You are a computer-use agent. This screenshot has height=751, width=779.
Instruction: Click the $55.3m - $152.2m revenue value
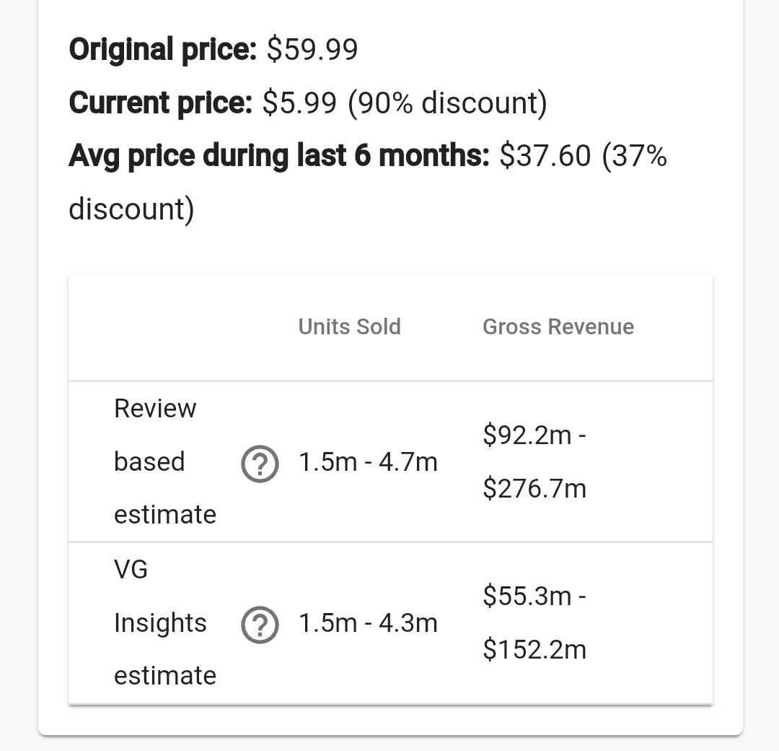(x=534, y=622)
